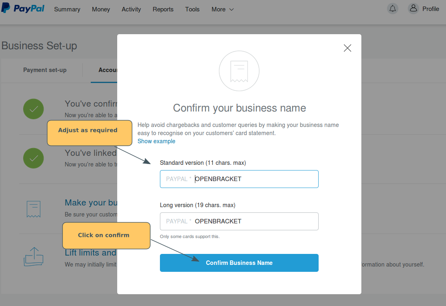Click receipt icon beside Make your business
446x306 pixels.
click(x=33, y=209)
